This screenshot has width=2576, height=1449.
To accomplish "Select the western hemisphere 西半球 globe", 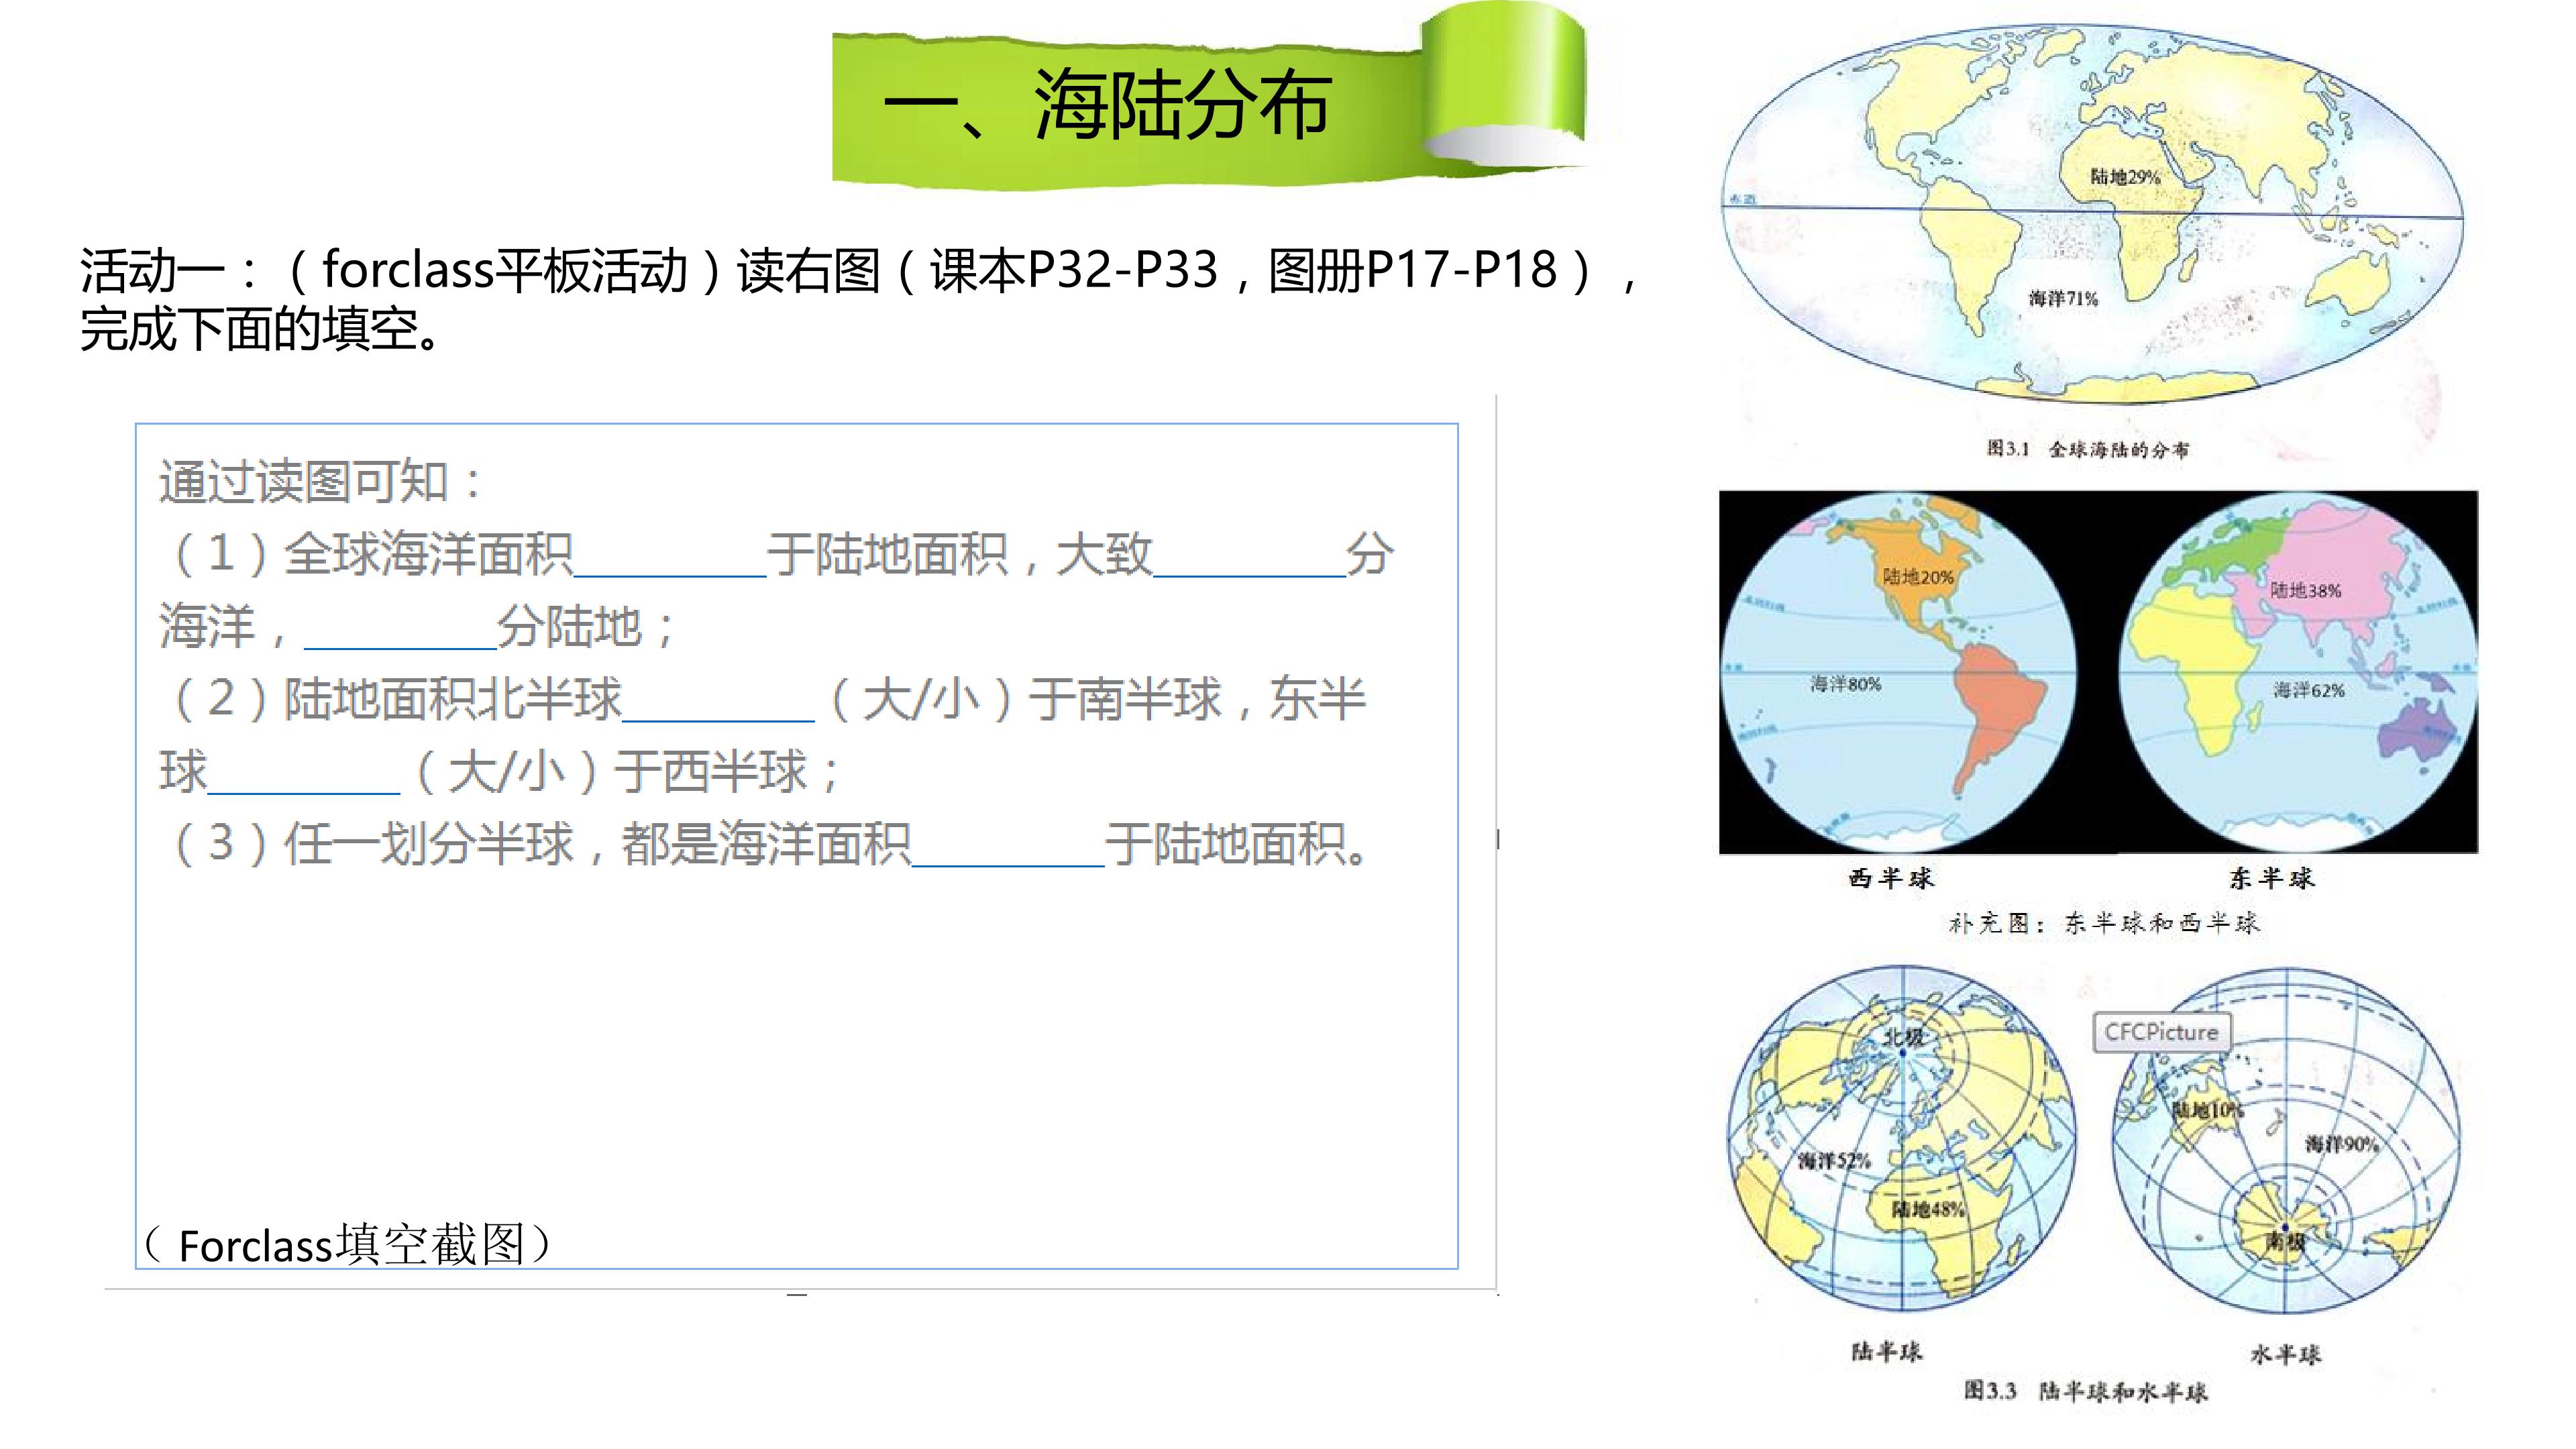I will pyautogui.click(x=1898, y=672).
